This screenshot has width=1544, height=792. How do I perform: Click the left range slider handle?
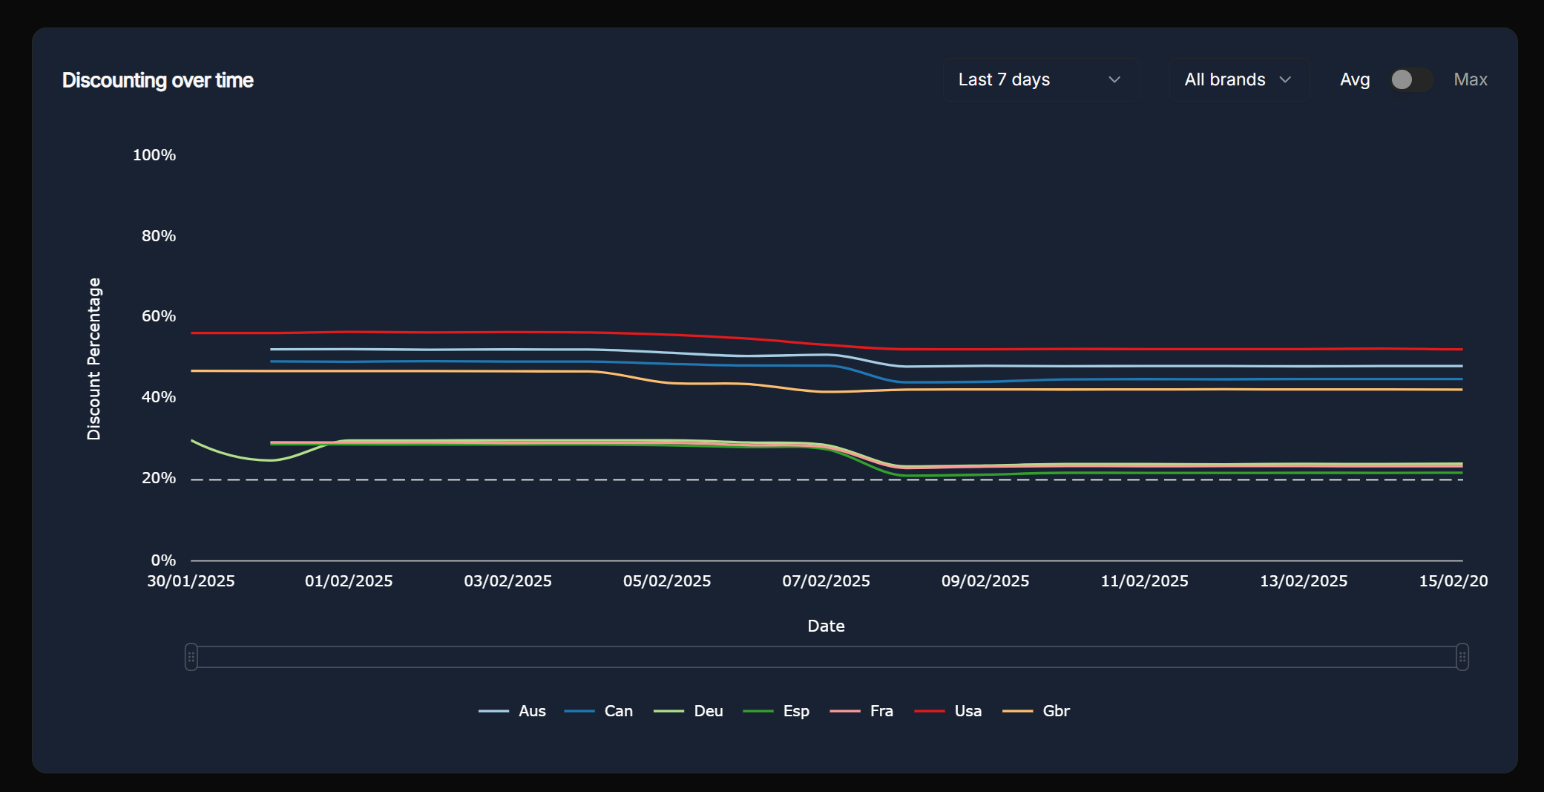(x=191, y=657)
